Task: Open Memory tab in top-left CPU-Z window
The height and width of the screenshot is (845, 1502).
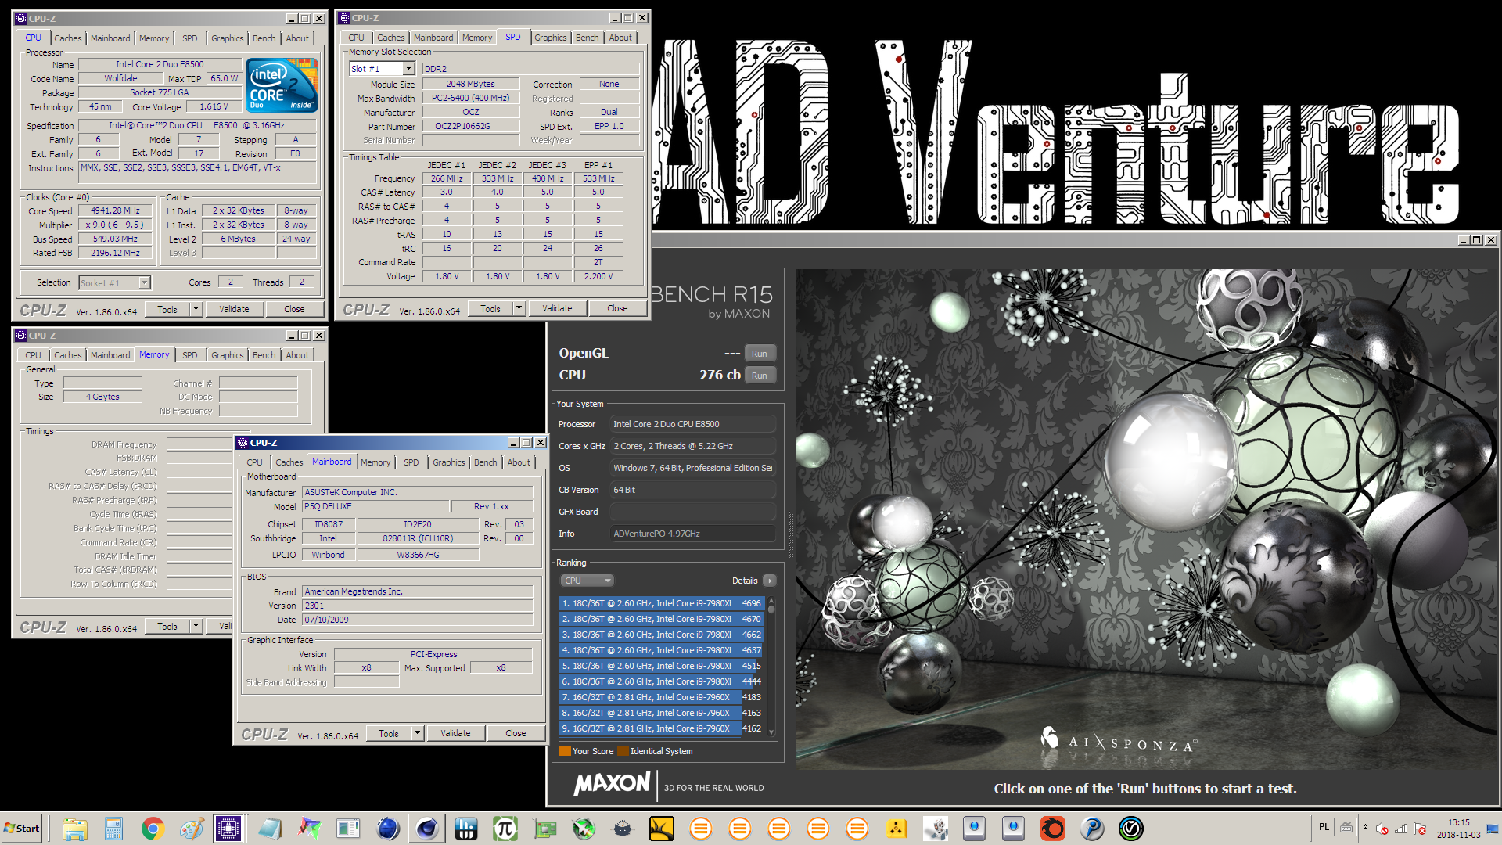Action: pyautogui.click(x=154, y=38)
